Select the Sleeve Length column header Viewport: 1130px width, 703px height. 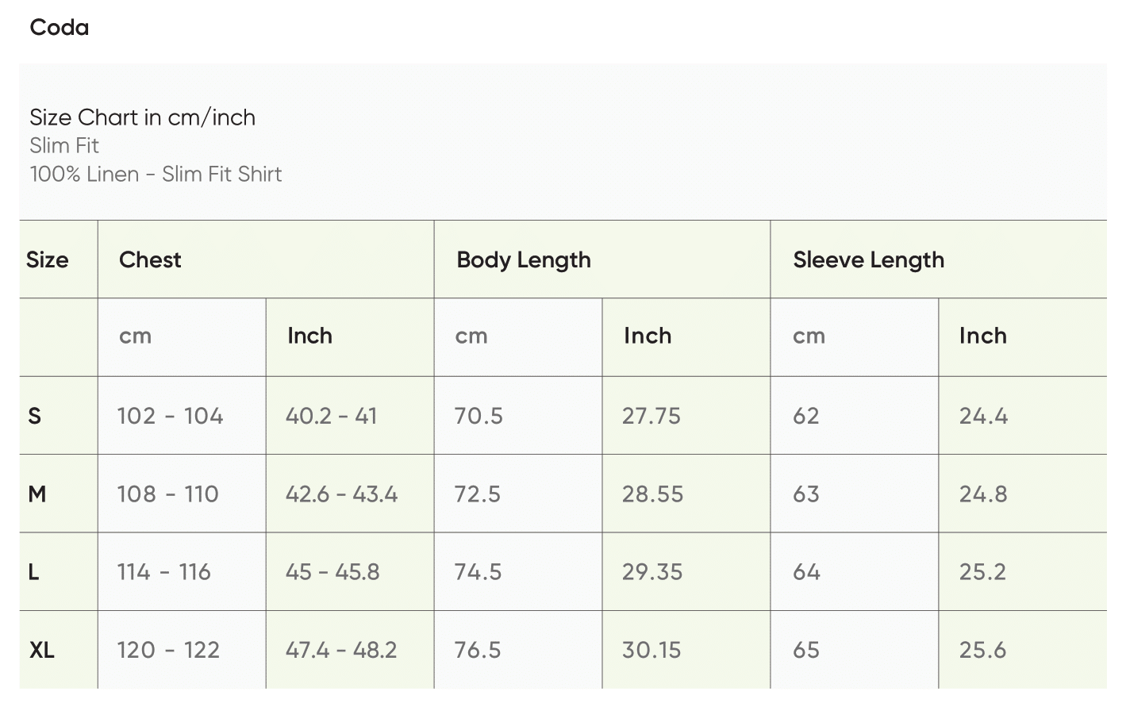(x=868, y=259)
